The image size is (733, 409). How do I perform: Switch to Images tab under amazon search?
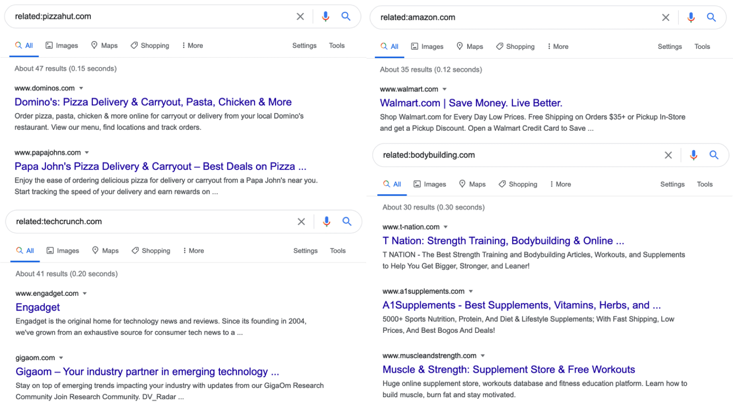(x=427, y=46)
